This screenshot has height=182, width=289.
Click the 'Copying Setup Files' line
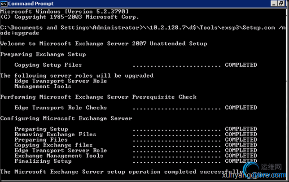click(x=48, y=65)
